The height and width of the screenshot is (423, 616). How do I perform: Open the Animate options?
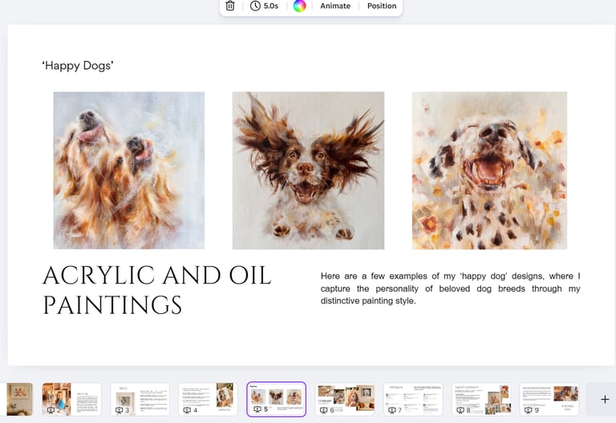(335, 6)
